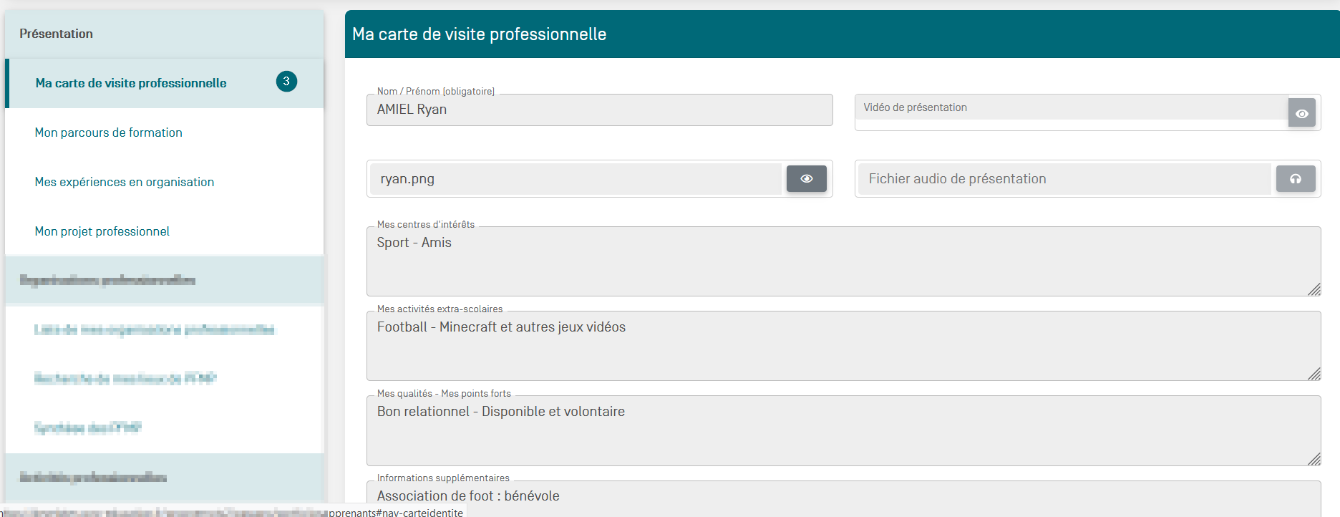Focus the Nom / Prénom field
The width and height of the screenshot is (1340, 517).
coord(598,110)
